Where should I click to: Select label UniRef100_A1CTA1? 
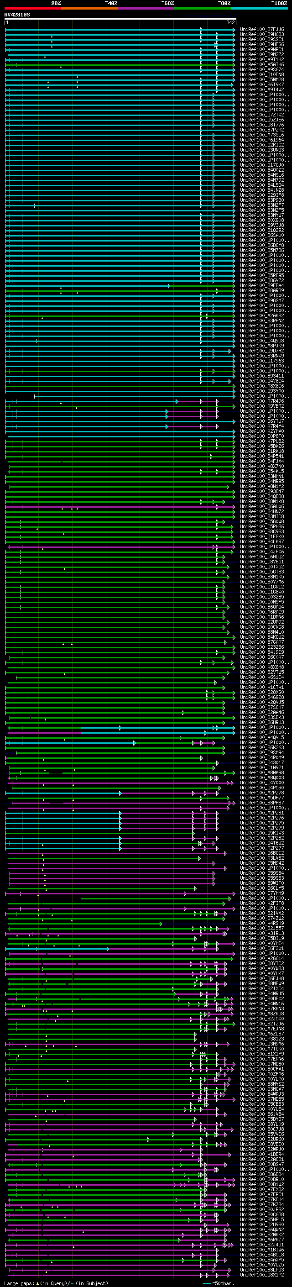click(262, 688)
